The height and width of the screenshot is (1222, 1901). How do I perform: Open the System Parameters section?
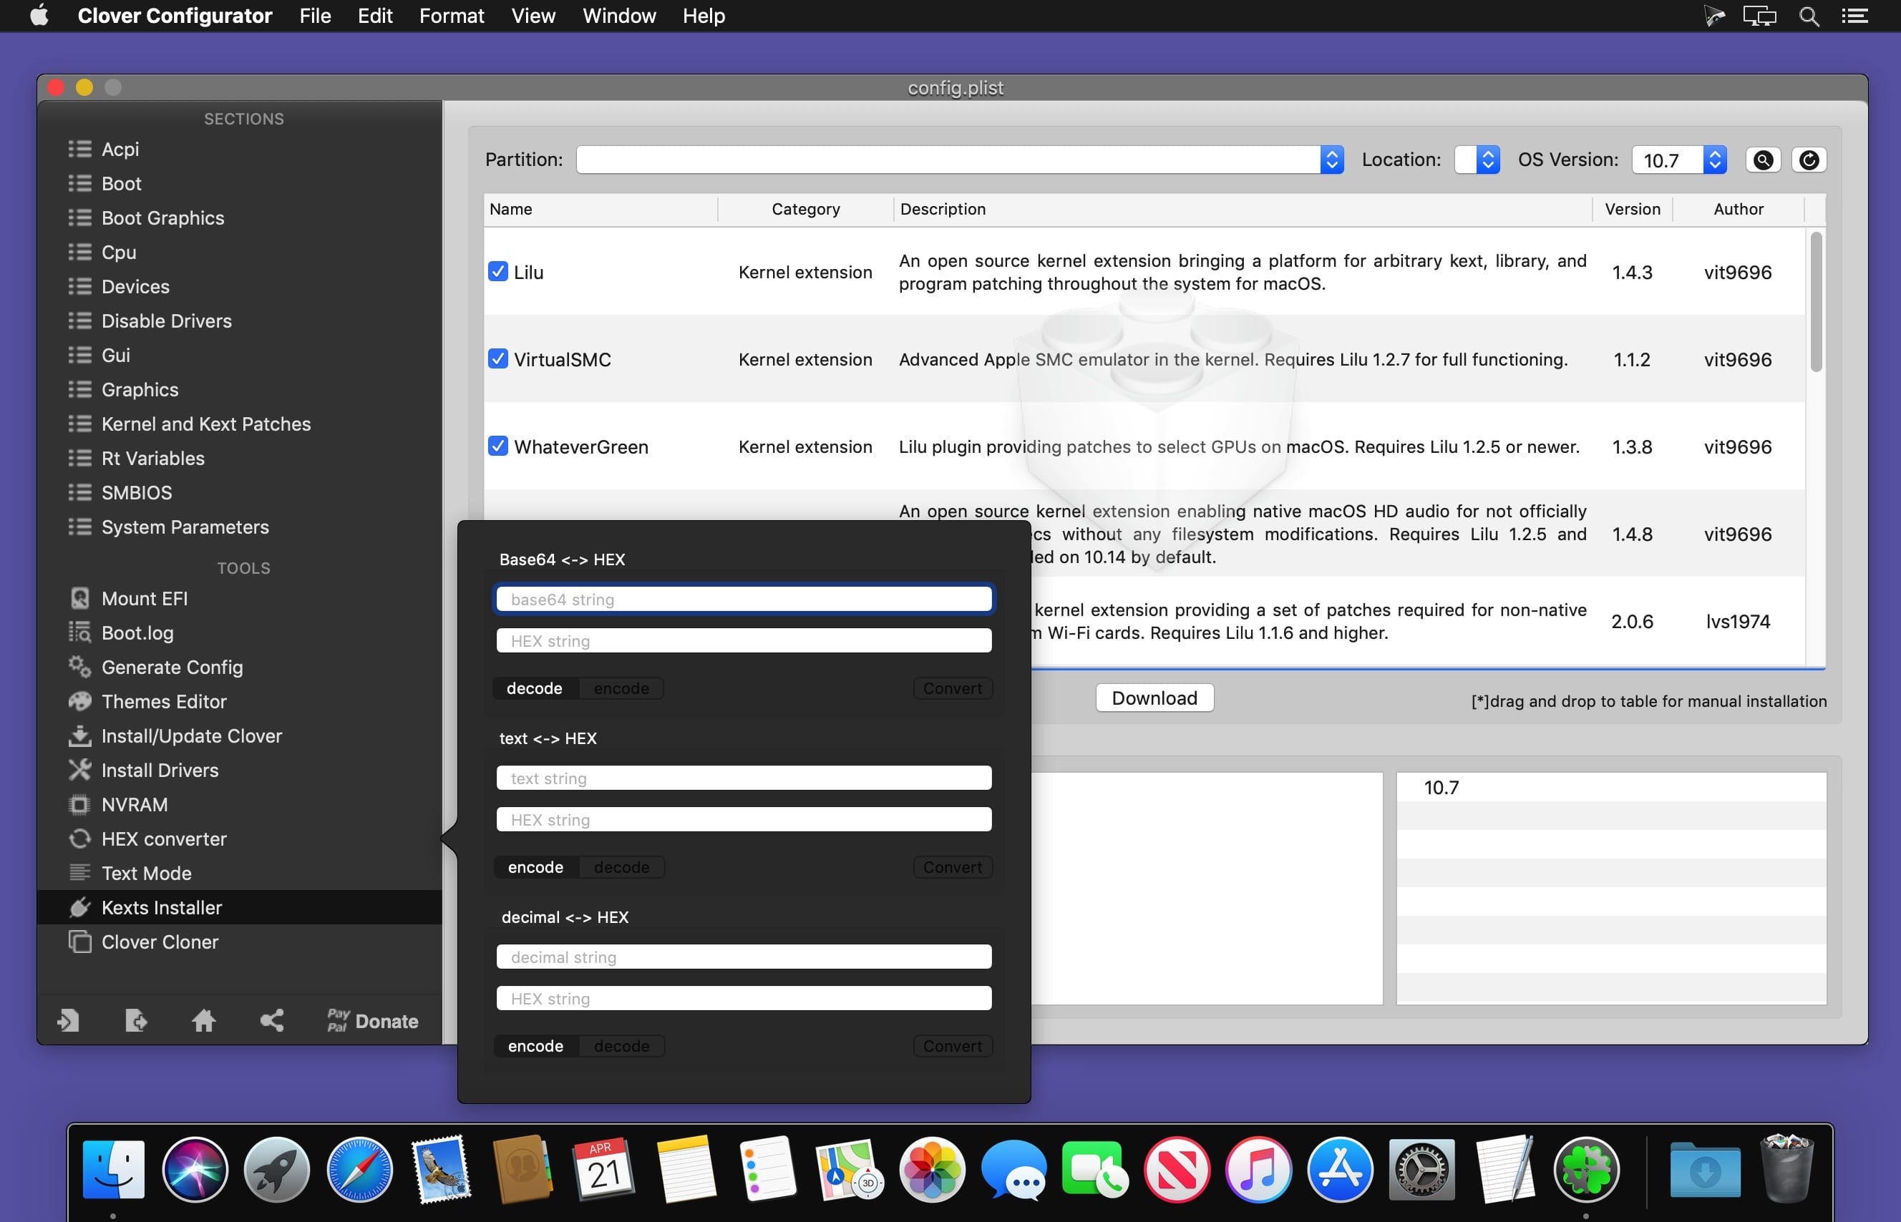185,528
